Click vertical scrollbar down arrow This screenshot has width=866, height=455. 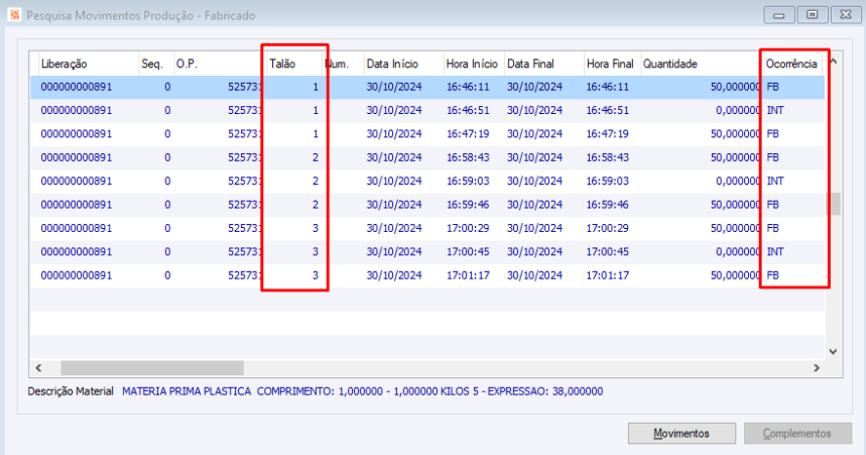(x=834, y=352)
